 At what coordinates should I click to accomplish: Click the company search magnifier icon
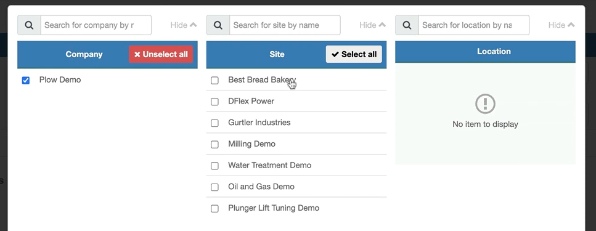pos(29,25)
